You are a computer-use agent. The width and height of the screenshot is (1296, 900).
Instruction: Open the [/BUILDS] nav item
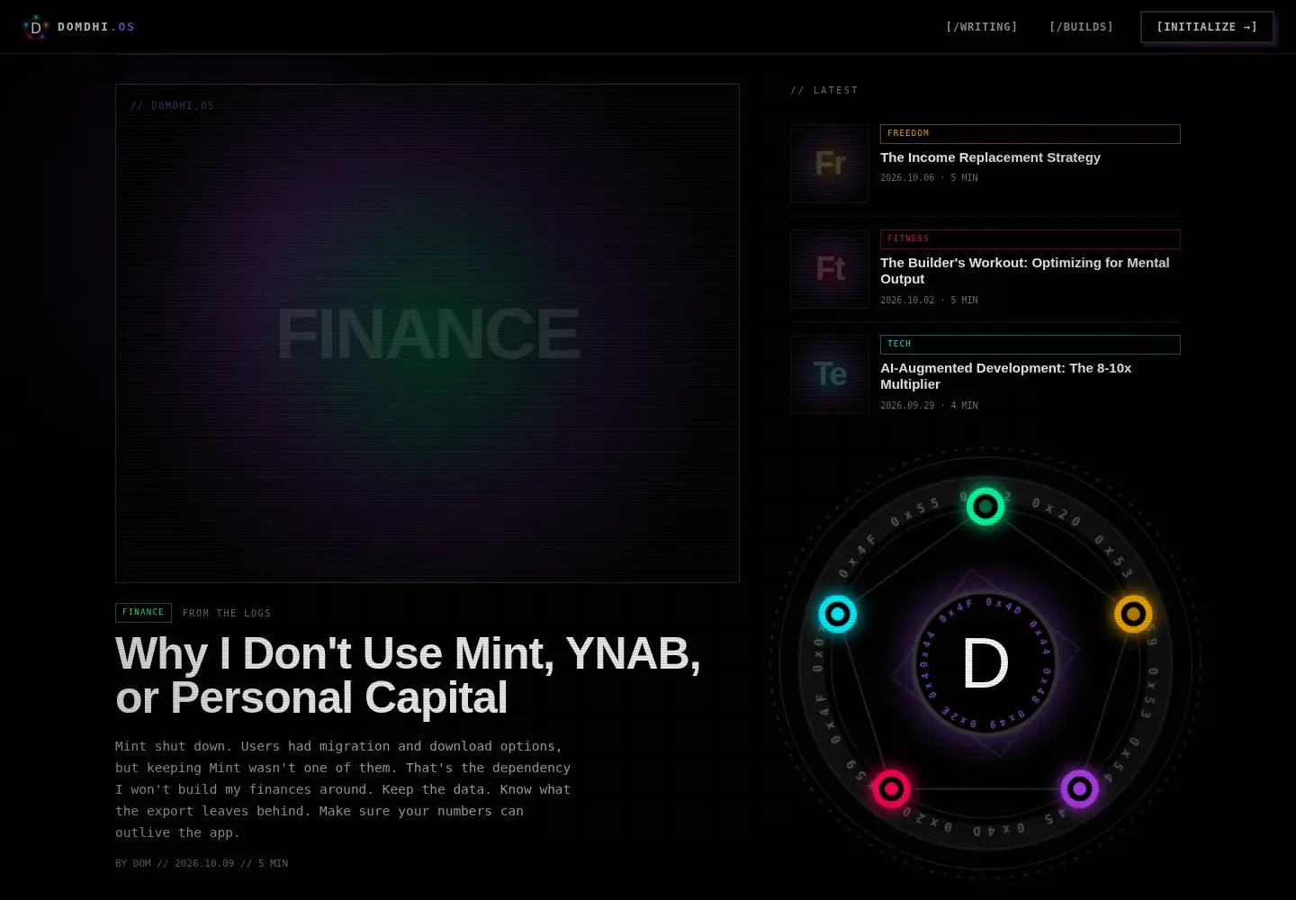(x=1081, y=27)
